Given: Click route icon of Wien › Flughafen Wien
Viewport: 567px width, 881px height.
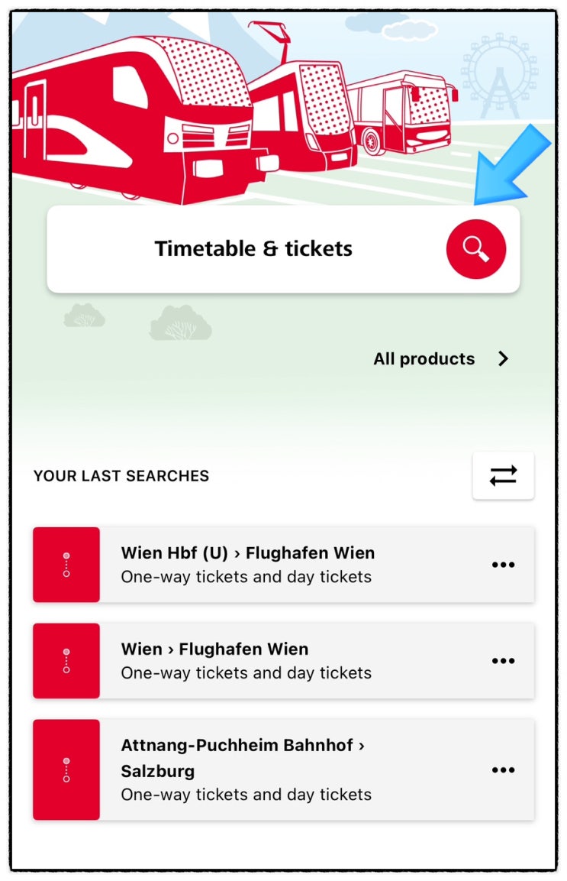Looking at the screenshot, I should click(66, 661).
